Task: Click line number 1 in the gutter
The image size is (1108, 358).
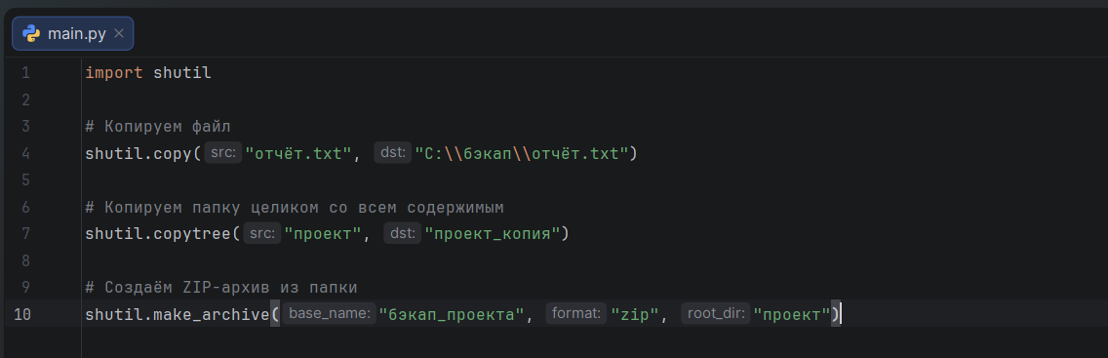Action: 25,73
